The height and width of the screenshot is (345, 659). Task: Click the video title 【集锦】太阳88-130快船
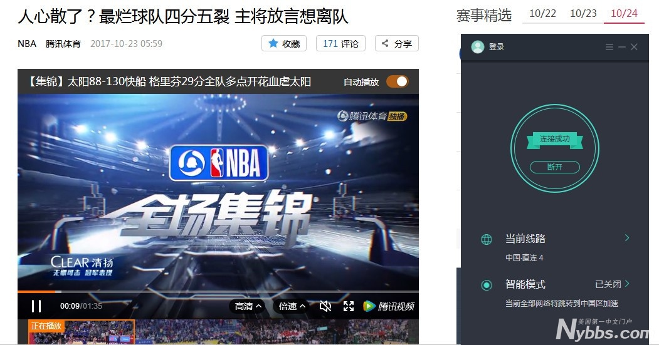(x=169, y=81)
